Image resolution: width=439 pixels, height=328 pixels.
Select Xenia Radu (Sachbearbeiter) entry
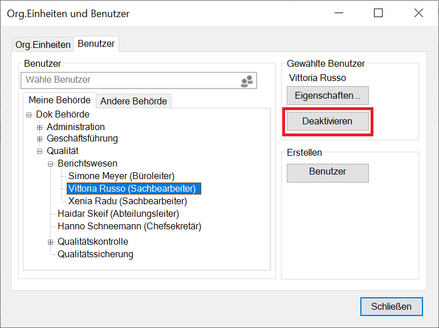127,201
